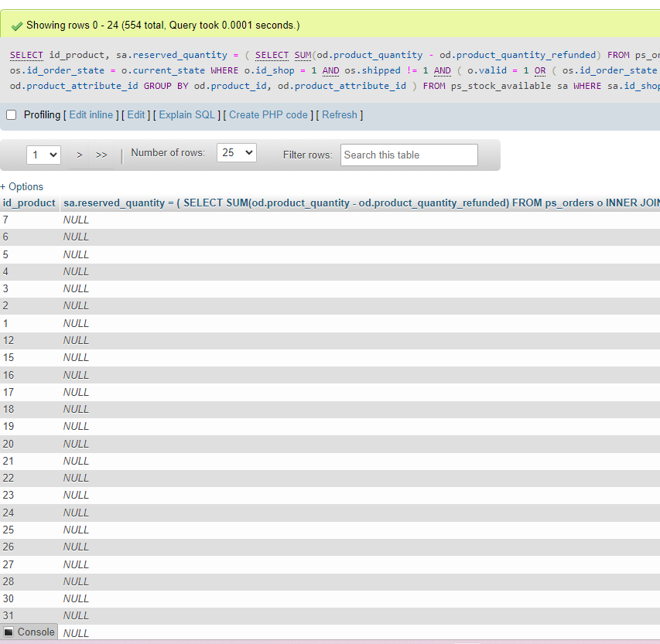Toggle the Profiling checkbox
The height and width of the screenshot is (644, 660).
pos(12,115)
